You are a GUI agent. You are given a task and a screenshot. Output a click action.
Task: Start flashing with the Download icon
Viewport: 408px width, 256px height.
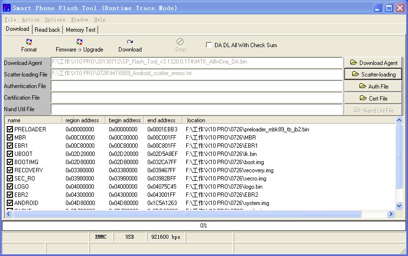[x=130, y=45]
